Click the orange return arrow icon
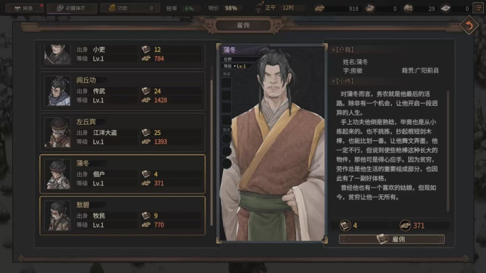 468,26
